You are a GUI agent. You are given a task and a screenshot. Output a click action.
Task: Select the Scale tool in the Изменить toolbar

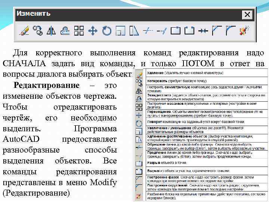tap(120, 31)
